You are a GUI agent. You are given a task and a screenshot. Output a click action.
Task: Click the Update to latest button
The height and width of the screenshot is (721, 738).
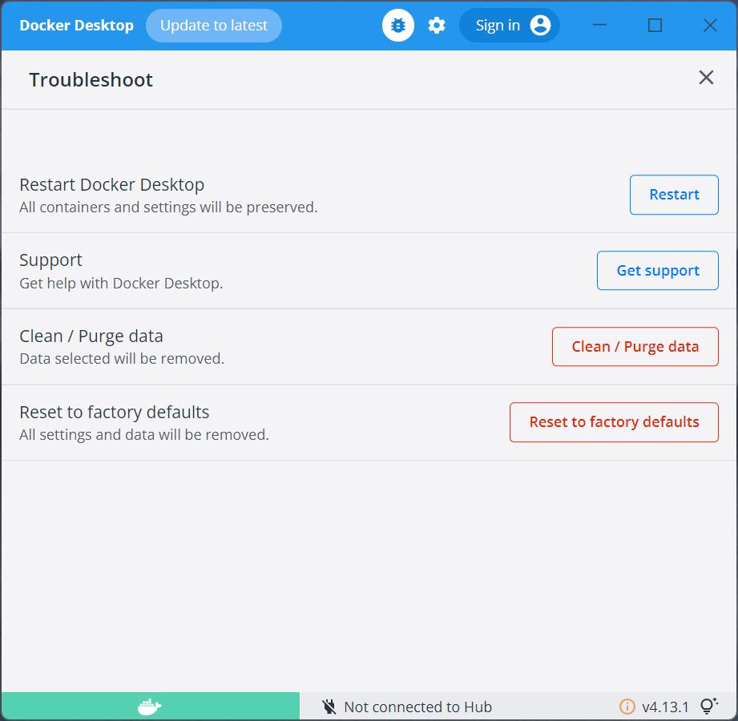(214, 26)
